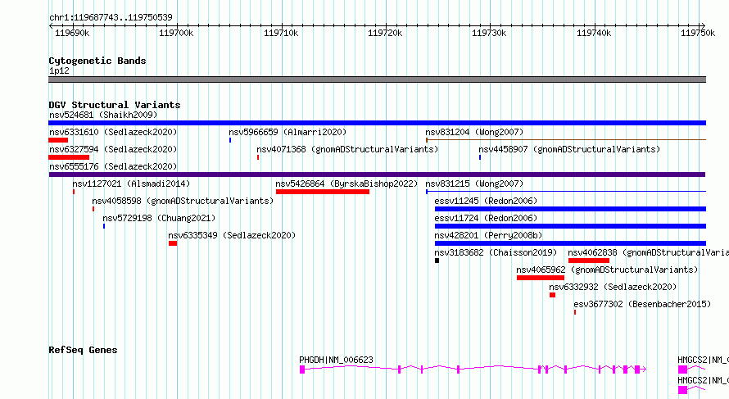Select the esv3677302 (Besenbacher2015) label
The width and height of the screenshot is (729, 399).
point(642,304)
